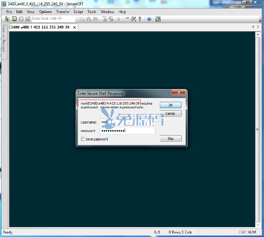Click the Public Key Assistant key icon

click(140, 19)
